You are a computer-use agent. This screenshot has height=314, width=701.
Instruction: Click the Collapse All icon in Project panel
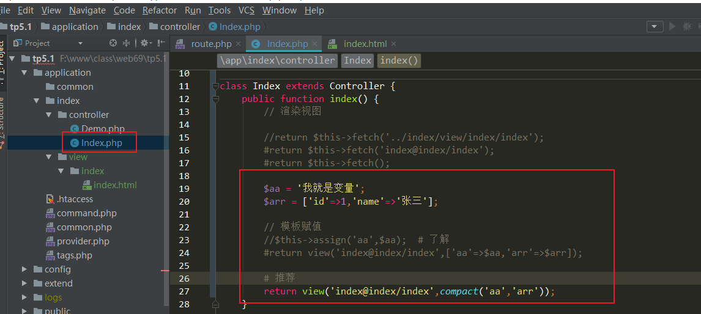(127, 43)
